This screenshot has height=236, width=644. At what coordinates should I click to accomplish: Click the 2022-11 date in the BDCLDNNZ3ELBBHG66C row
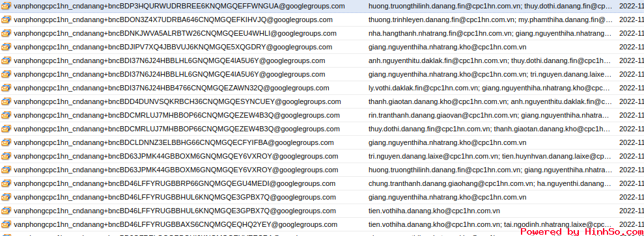pos(632,142)
